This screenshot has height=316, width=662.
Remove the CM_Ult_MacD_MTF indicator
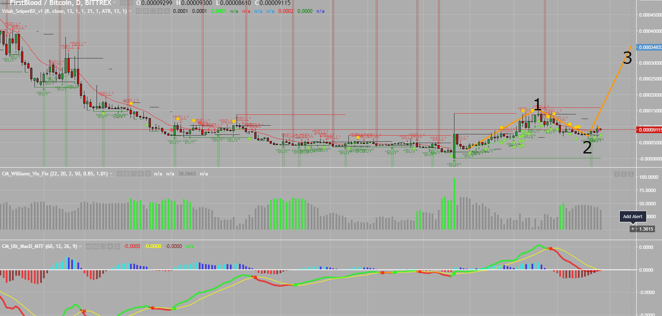point(117,246)
